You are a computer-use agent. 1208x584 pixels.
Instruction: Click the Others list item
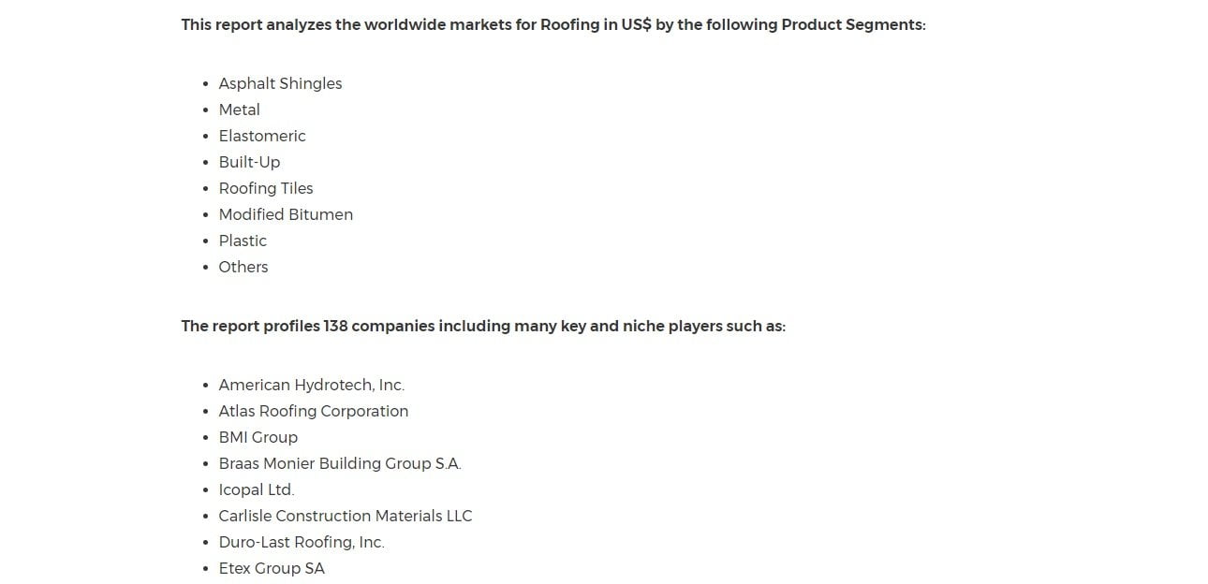pyautogui.click(x=243, y=267)
